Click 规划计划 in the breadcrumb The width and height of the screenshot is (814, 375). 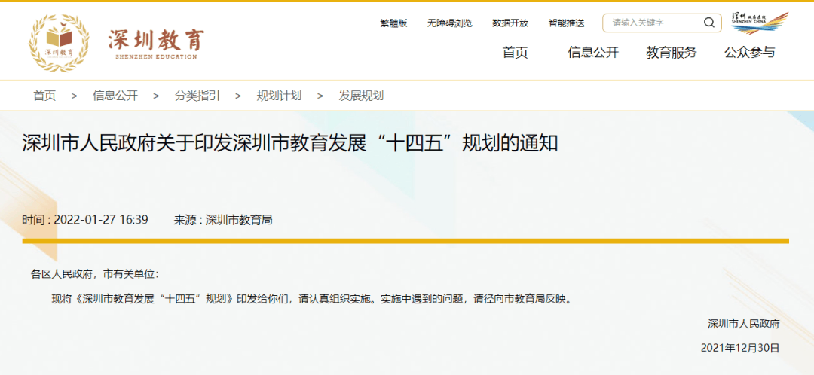279,96
